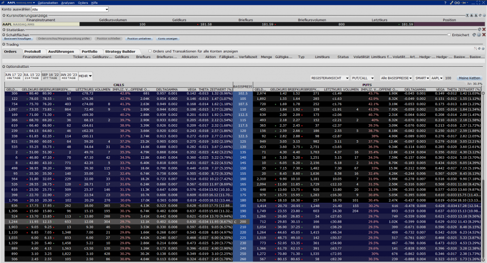The width and height of the screenshot is (487, 263).
Task: Close the Schaltflächen panel with red X
Action: (x=484, y=35)
